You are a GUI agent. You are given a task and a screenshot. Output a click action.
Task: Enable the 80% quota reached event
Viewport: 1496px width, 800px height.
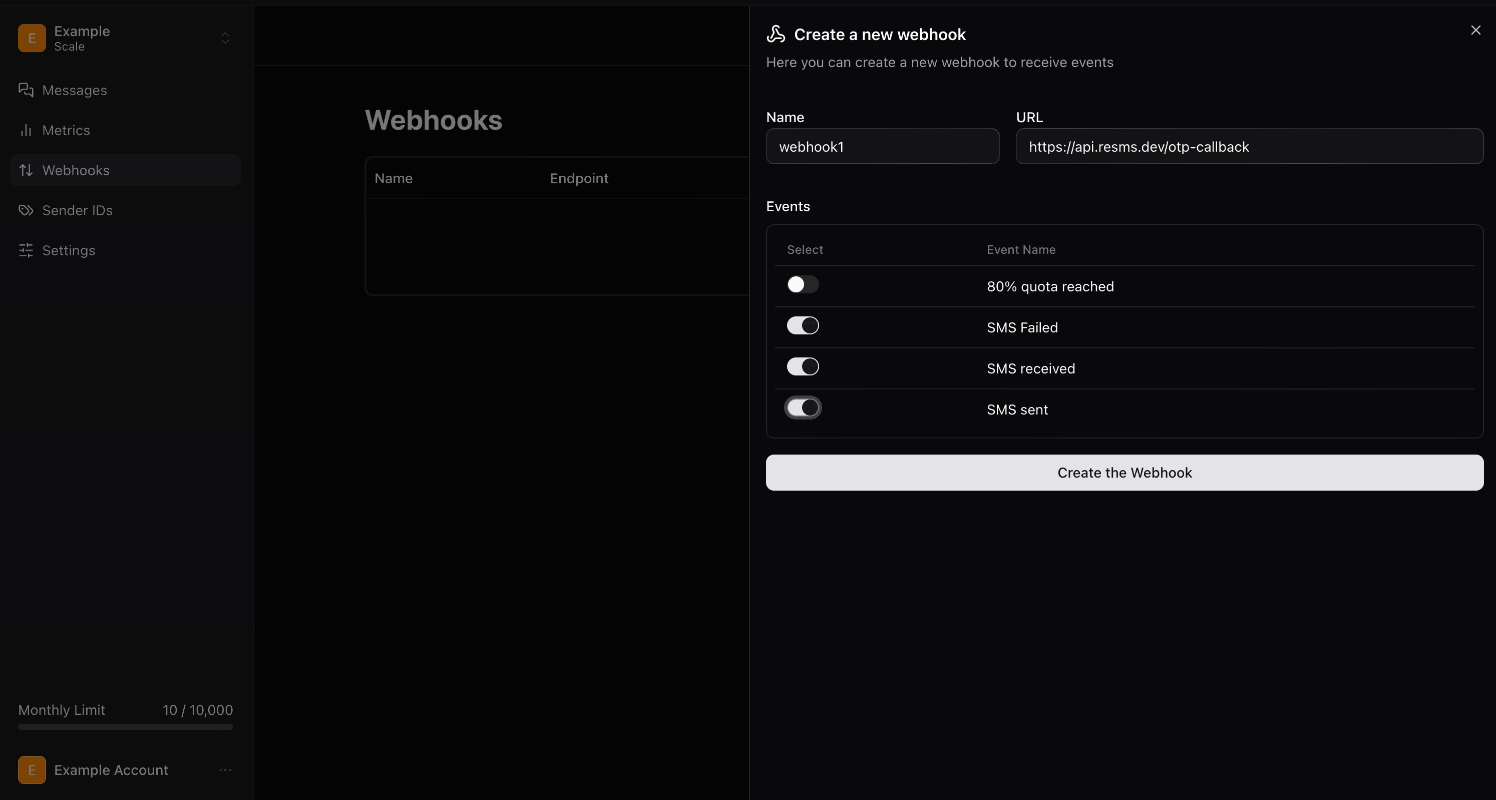point(803,284)
